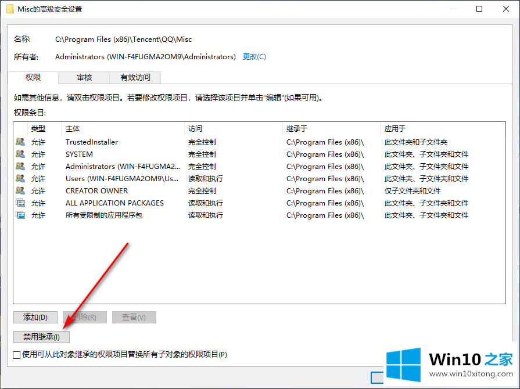Click the SYSTEM row's user group icon

(20, 154)
